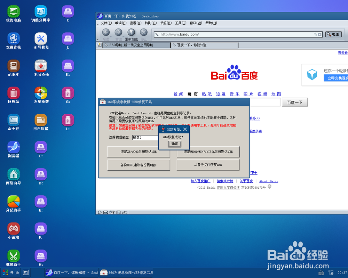The height and width of the screenshot is (278, 348).
Task: Click the About Baidu link
Action: (x=269, y=181)
